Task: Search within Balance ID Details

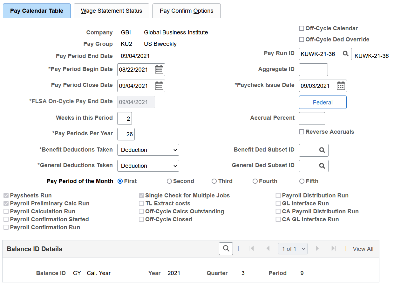Action: [226, 249]
